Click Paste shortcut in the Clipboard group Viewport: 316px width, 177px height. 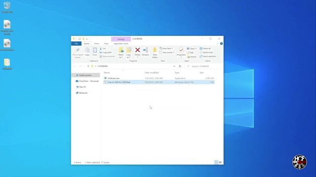click(107, 57)
